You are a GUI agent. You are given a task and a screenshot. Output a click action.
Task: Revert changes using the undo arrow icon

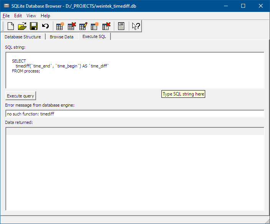click(46, 26)
